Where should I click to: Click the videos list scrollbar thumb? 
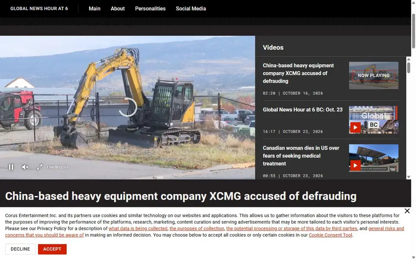click(409, 67)
